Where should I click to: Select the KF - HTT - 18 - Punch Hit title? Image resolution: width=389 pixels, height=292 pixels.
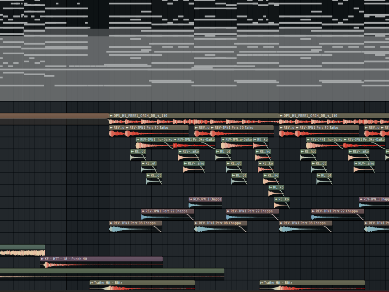click(x=66, y=259)
